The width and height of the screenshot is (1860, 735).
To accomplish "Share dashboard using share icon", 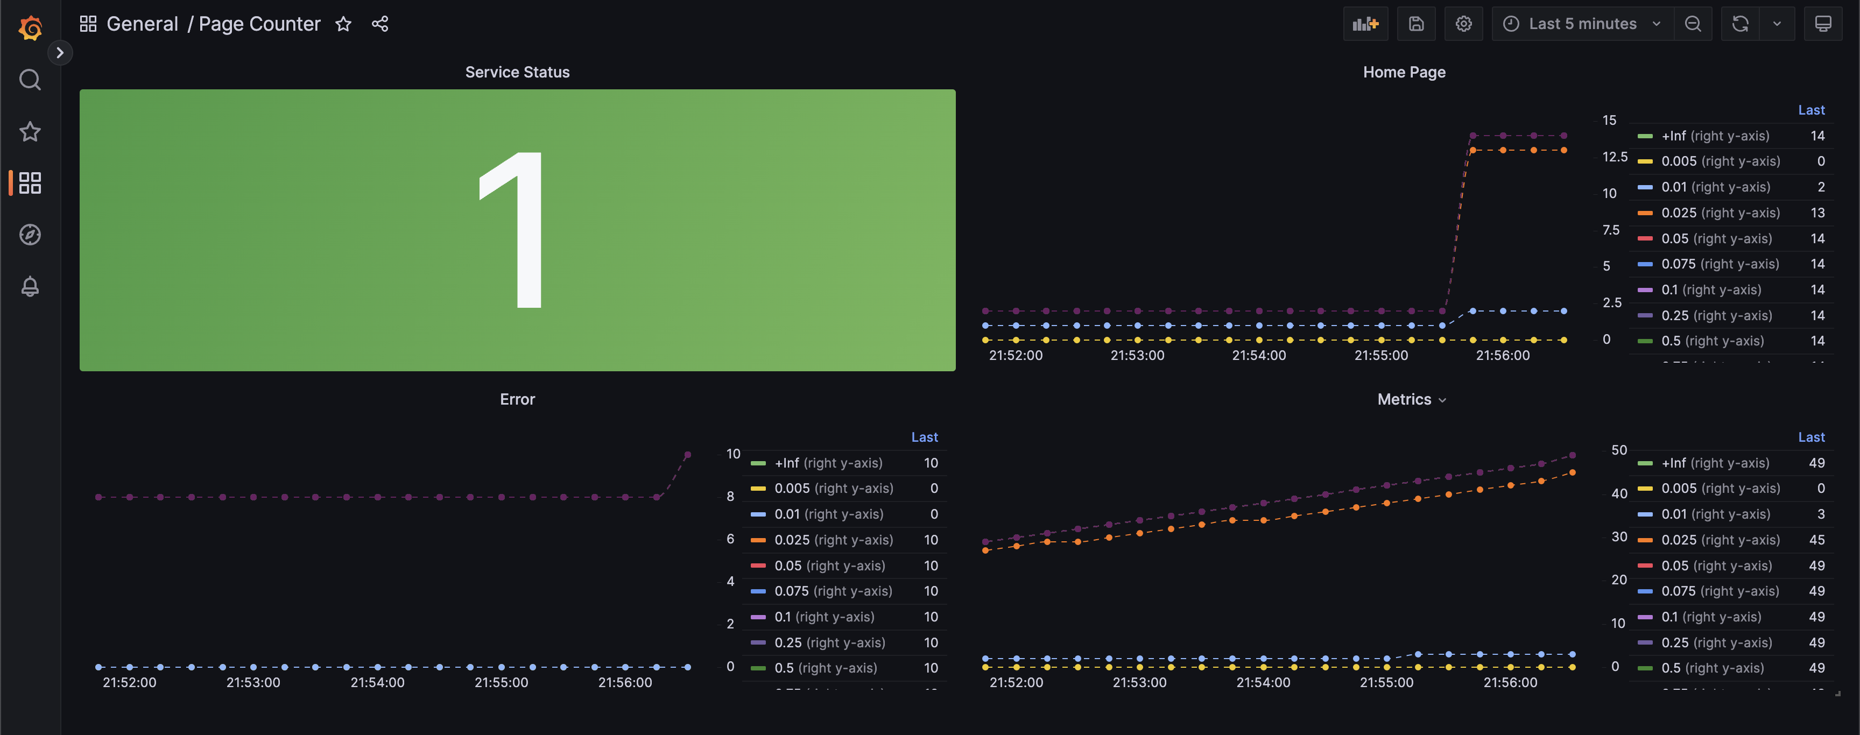I will pos(380,24).
